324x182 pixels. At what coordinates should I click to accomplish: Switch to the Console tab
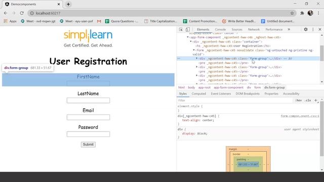tap(220, 29)
